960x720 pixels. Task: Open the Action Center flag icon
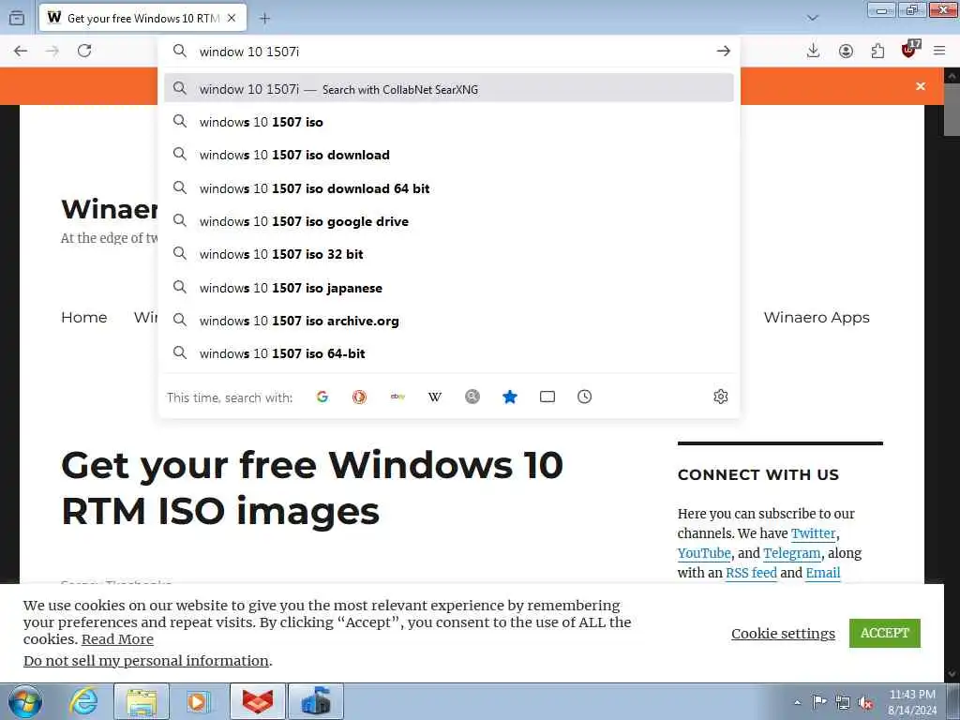[x=819, y=702]
